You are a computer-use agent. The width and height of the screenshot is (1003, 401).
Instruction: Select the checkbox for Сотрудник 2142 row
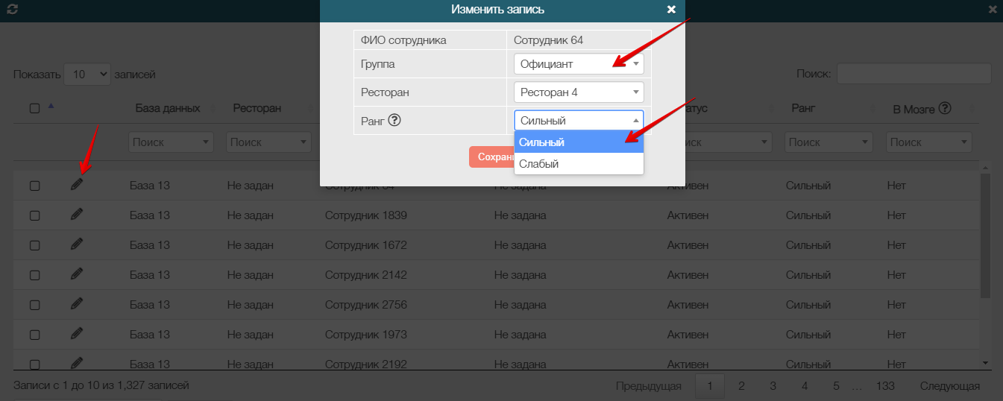(34, 275)
